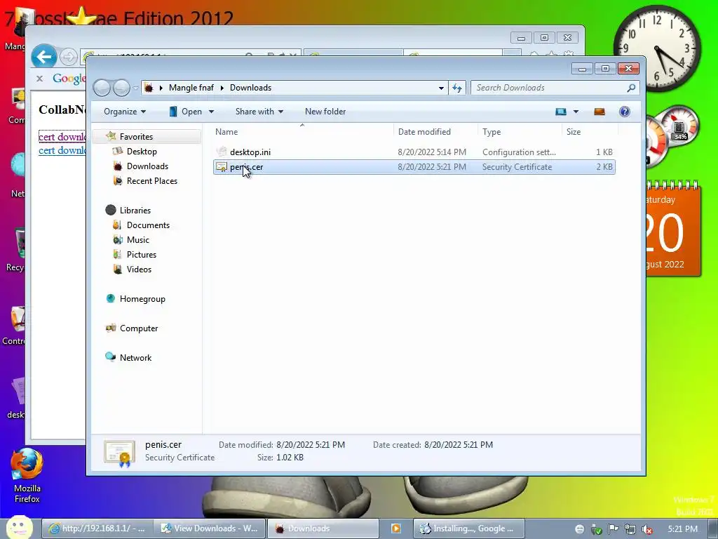This screenshot has width=718, height=539.
Task: Click the IE window back arrow button
Action: [x=44, y=58]
